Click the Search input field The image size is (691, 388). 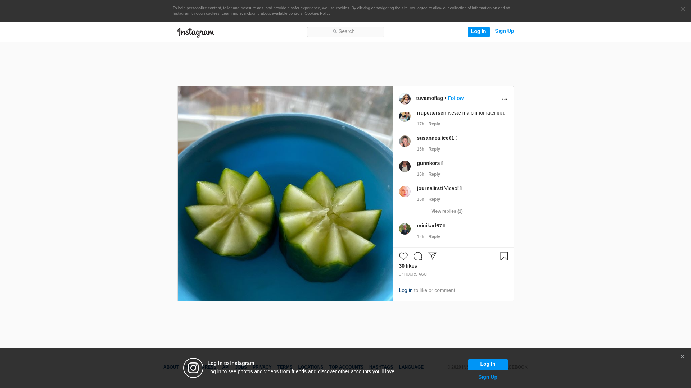pyautogui.click(x=345, y=32)
